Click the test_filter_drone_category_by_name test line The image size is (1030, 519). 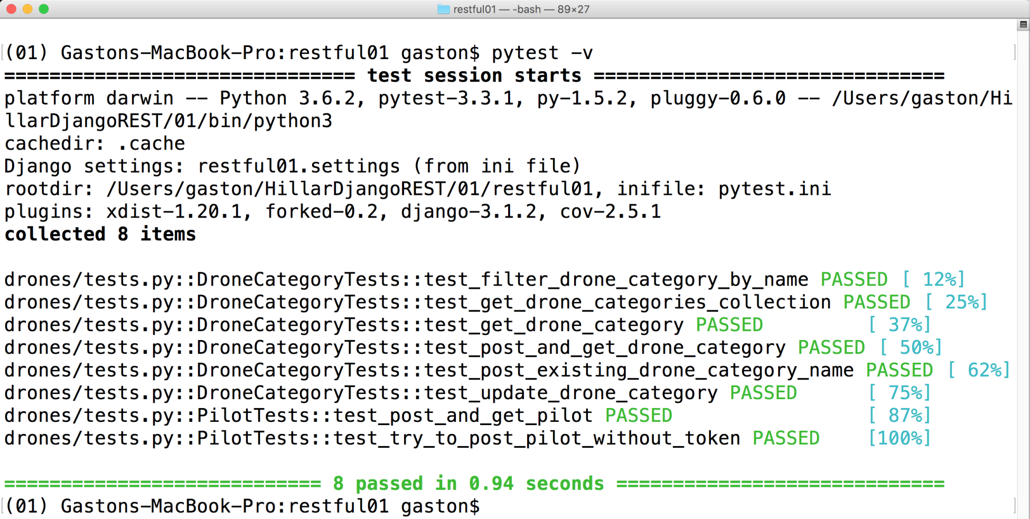coord(485,279)
